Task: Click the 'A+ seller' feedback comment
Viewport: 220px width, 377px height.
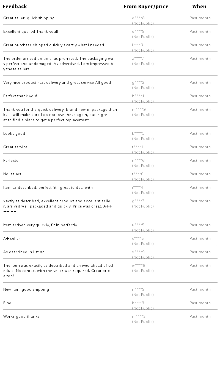Action: point(12,239)
